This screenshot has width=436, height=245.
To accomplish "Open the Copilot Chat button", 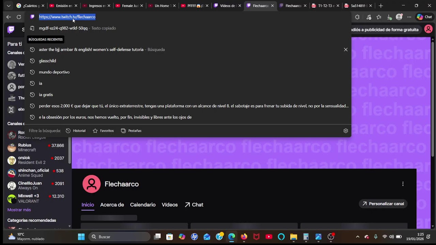I will coord(424,17).
